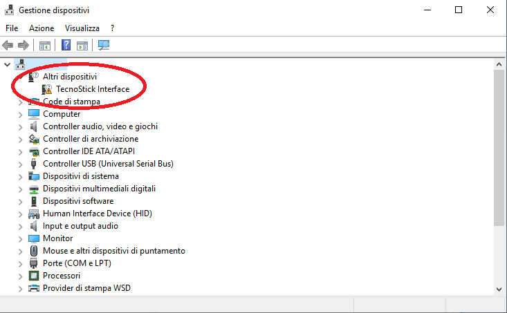Image resolution: width=507 pixels, height=313 pixels.
Task: Select the TecnoStick Interface device
Action: pos(93,89)
